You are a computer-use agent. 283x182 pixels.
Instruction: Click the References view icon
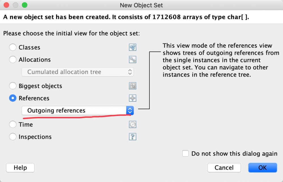tap(132, 98)
